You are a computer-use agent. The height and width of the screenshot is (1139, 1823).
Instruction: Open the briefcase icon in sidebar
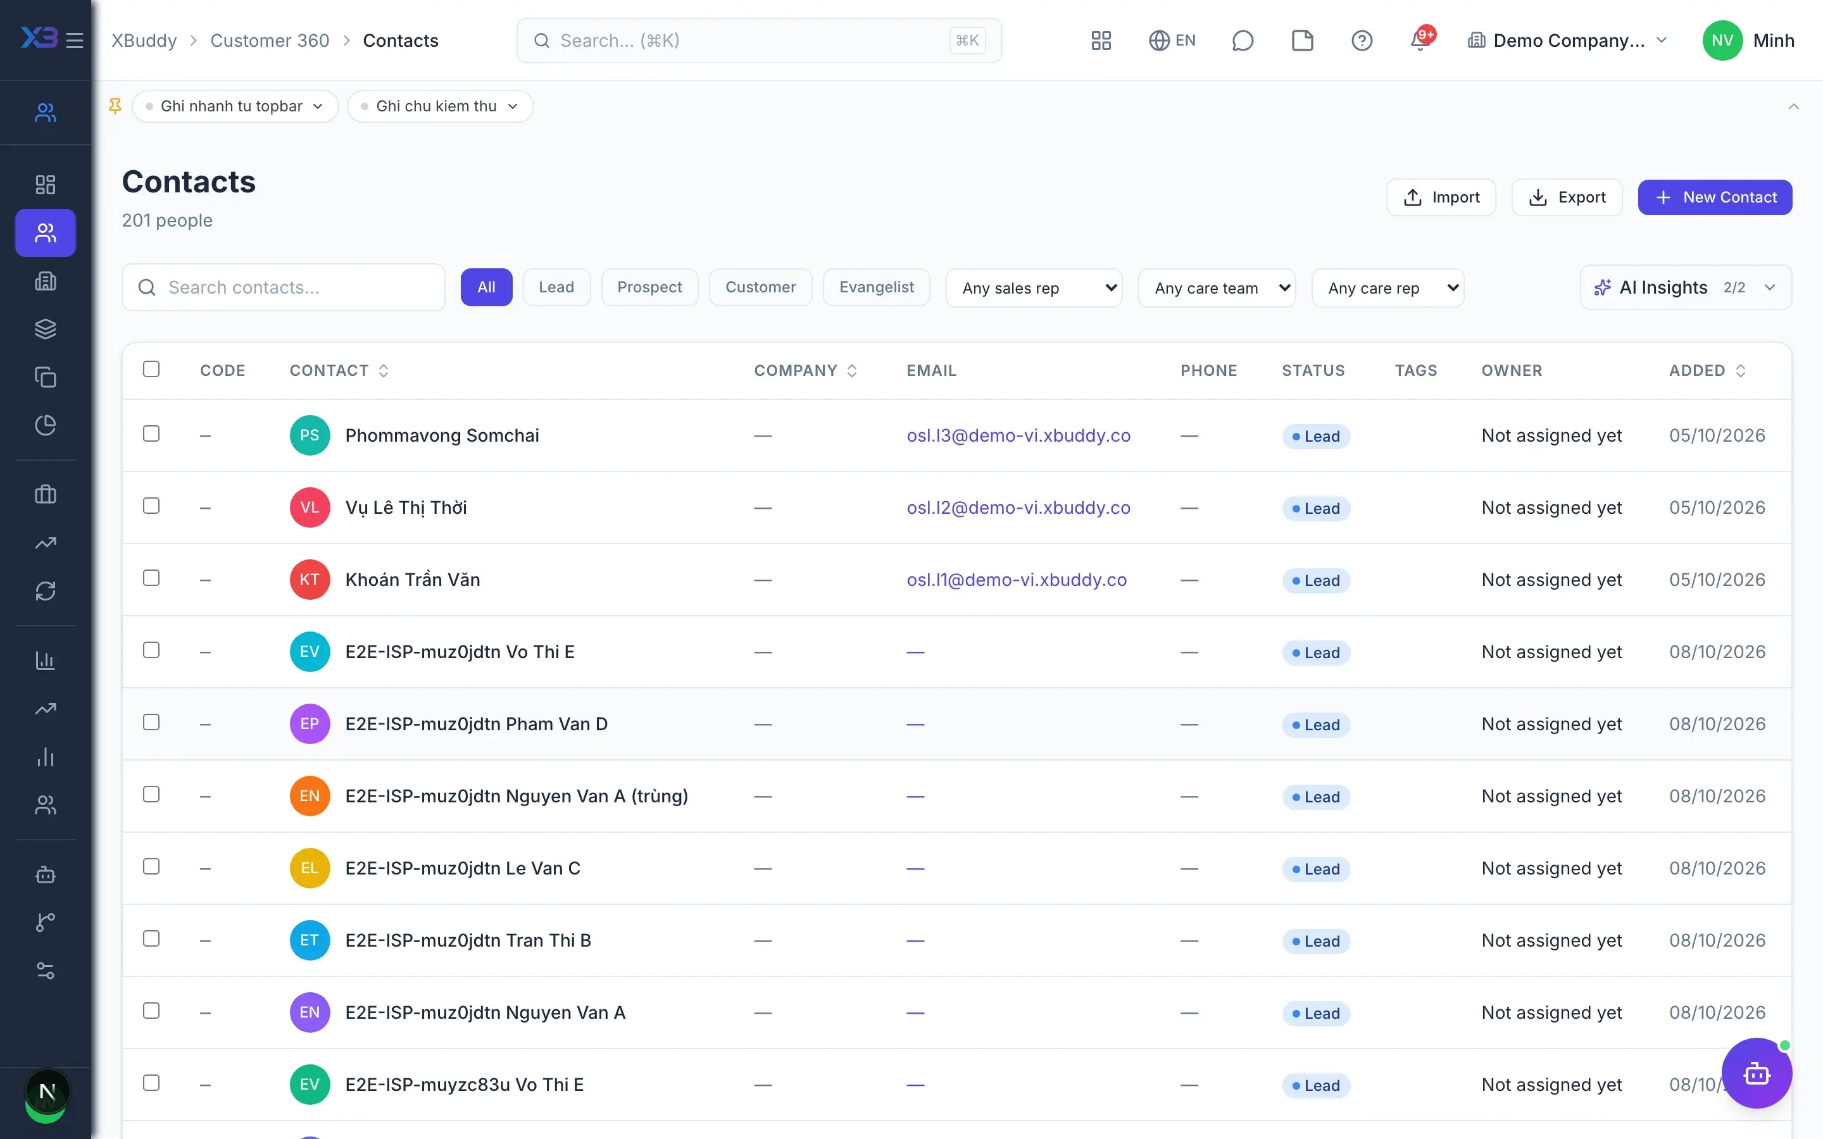45,494
